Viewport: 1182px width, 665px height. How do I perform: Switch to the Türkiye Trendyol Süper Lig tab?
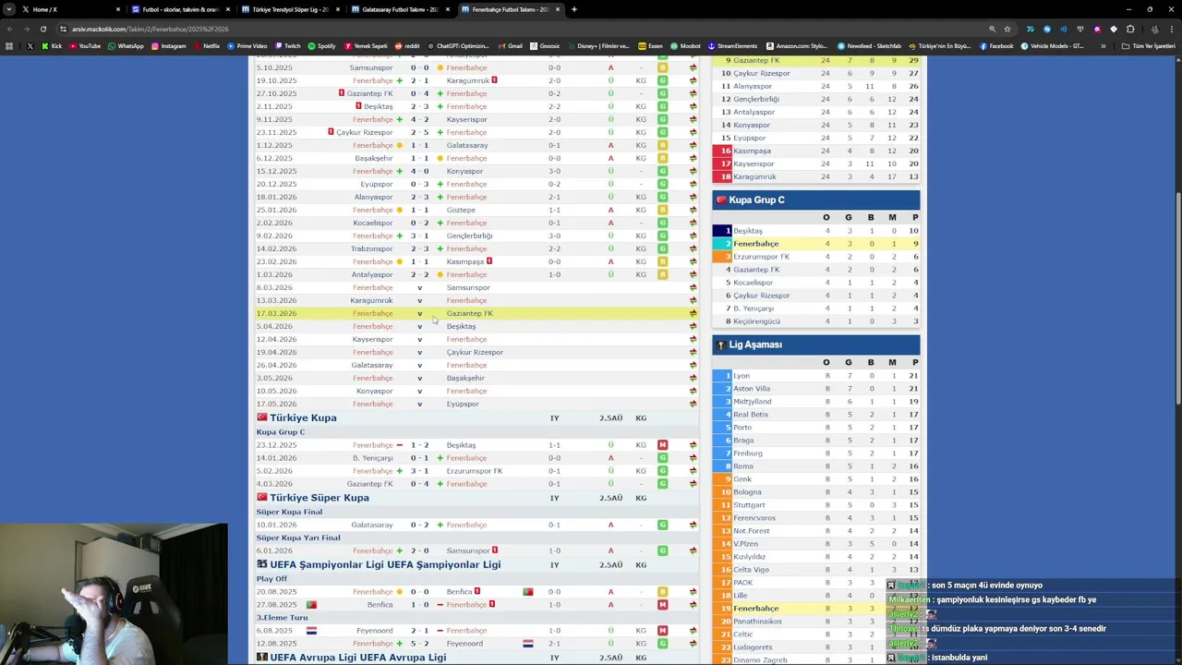click(x=290, y=9)
